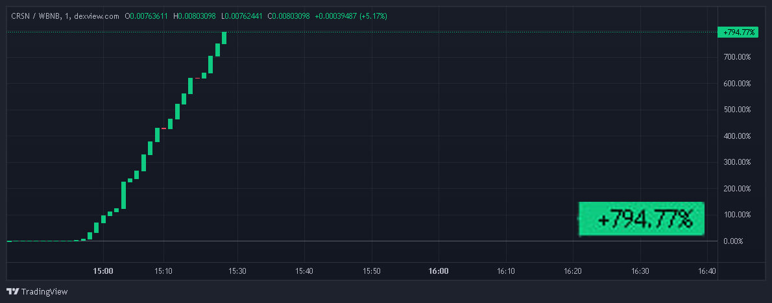
Task: Click the 200.00% price scale label
Action: tap(737, 189)
